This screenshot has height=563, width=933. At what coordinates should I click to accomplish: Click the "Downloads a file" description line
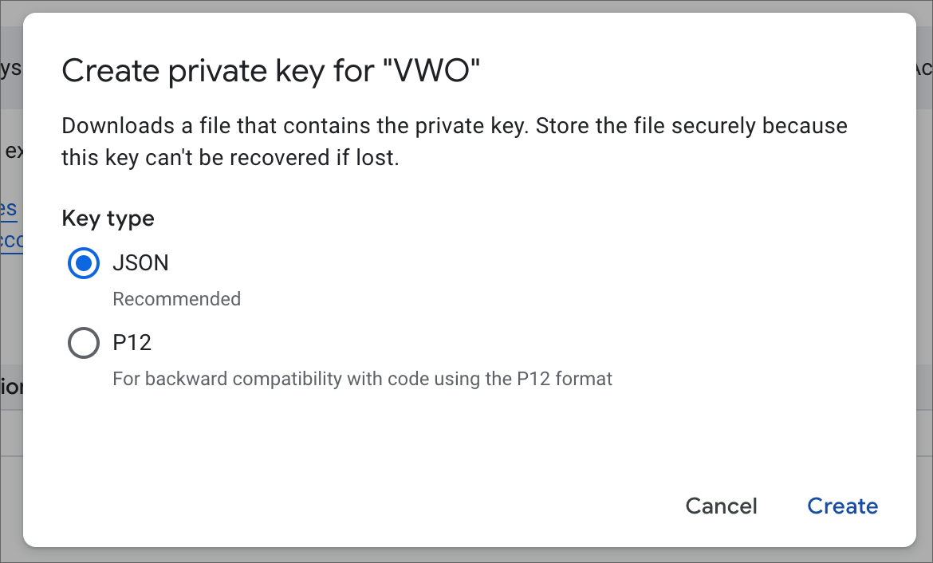pyautogui.click(x=455, y=126)
